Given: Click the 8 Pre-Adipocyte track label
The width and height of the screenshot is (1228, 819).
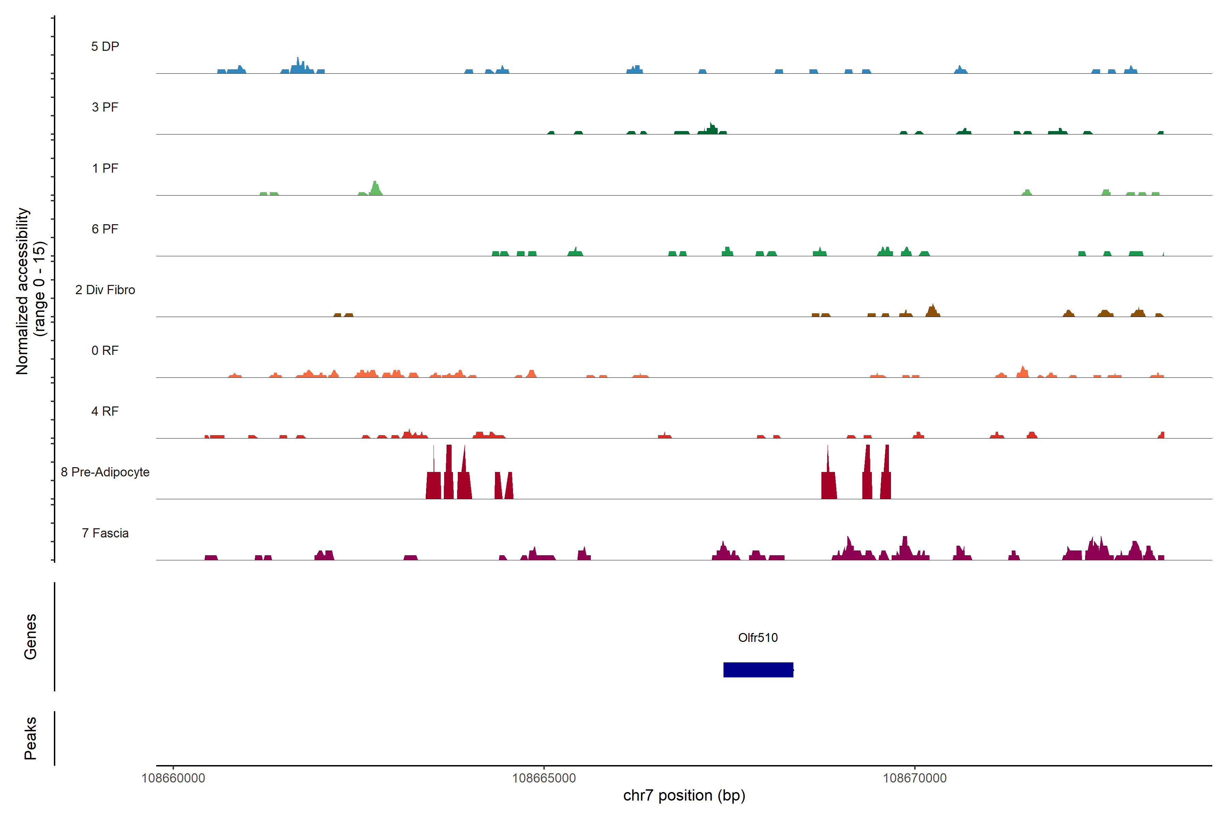Looking at the screenshot, I should click(x=105, y=472).
